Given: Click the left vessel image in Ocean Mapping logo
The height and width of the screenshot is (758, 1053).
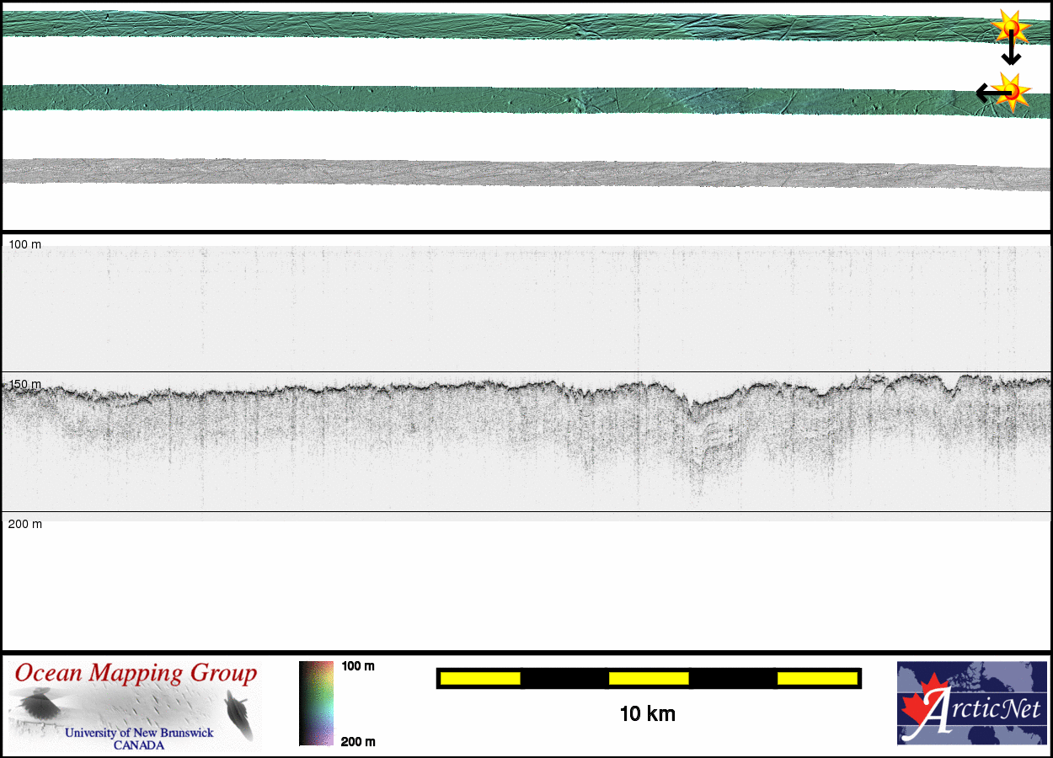Looking at the screenshot, I should [x=36, y=705].
